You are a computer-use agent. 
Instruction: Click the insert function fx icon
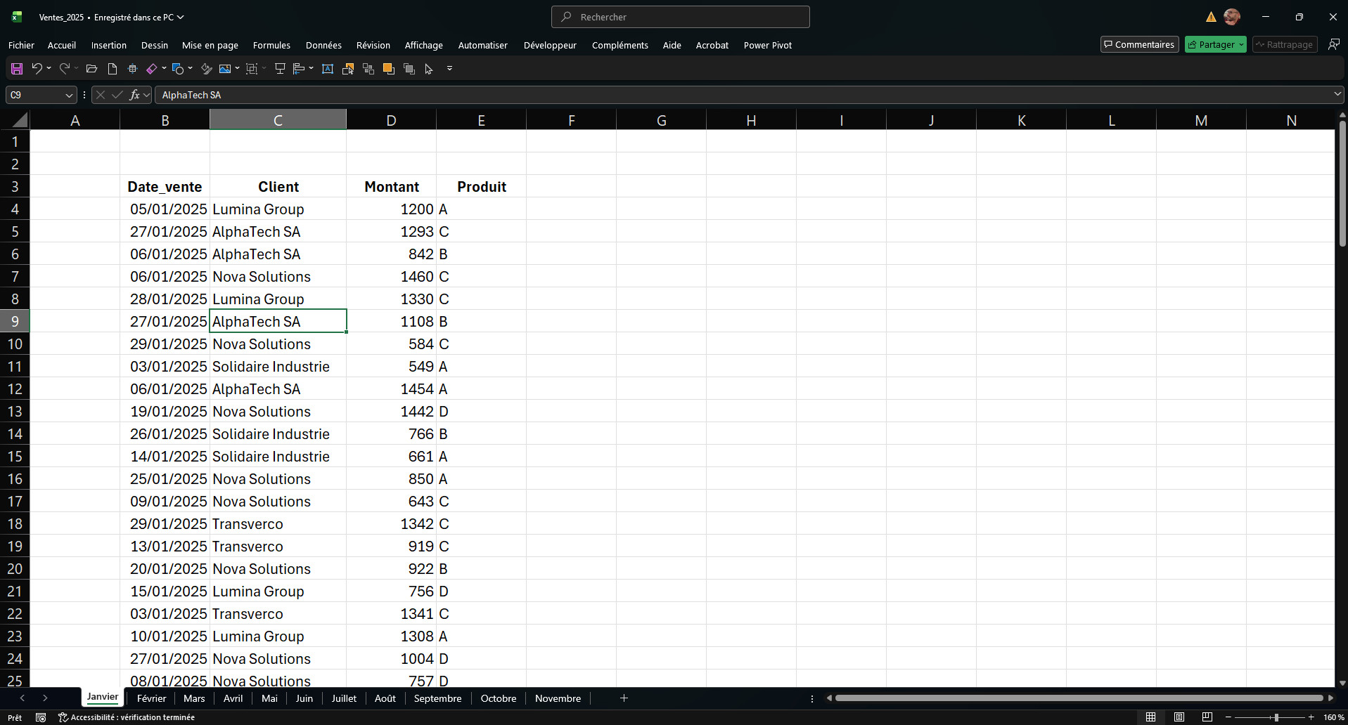[x=134, y=95]
